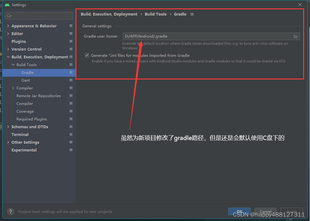Click the project-level icon beside Editor
The height and width of the screenshot is (221, 310).
(71, 34)
